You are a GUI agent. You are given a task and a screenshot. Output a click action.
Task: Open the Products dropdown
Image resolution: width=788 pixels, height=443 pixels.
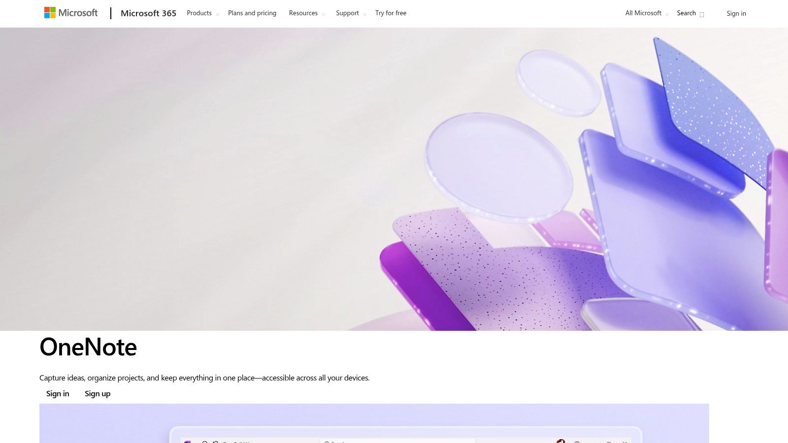199,13
